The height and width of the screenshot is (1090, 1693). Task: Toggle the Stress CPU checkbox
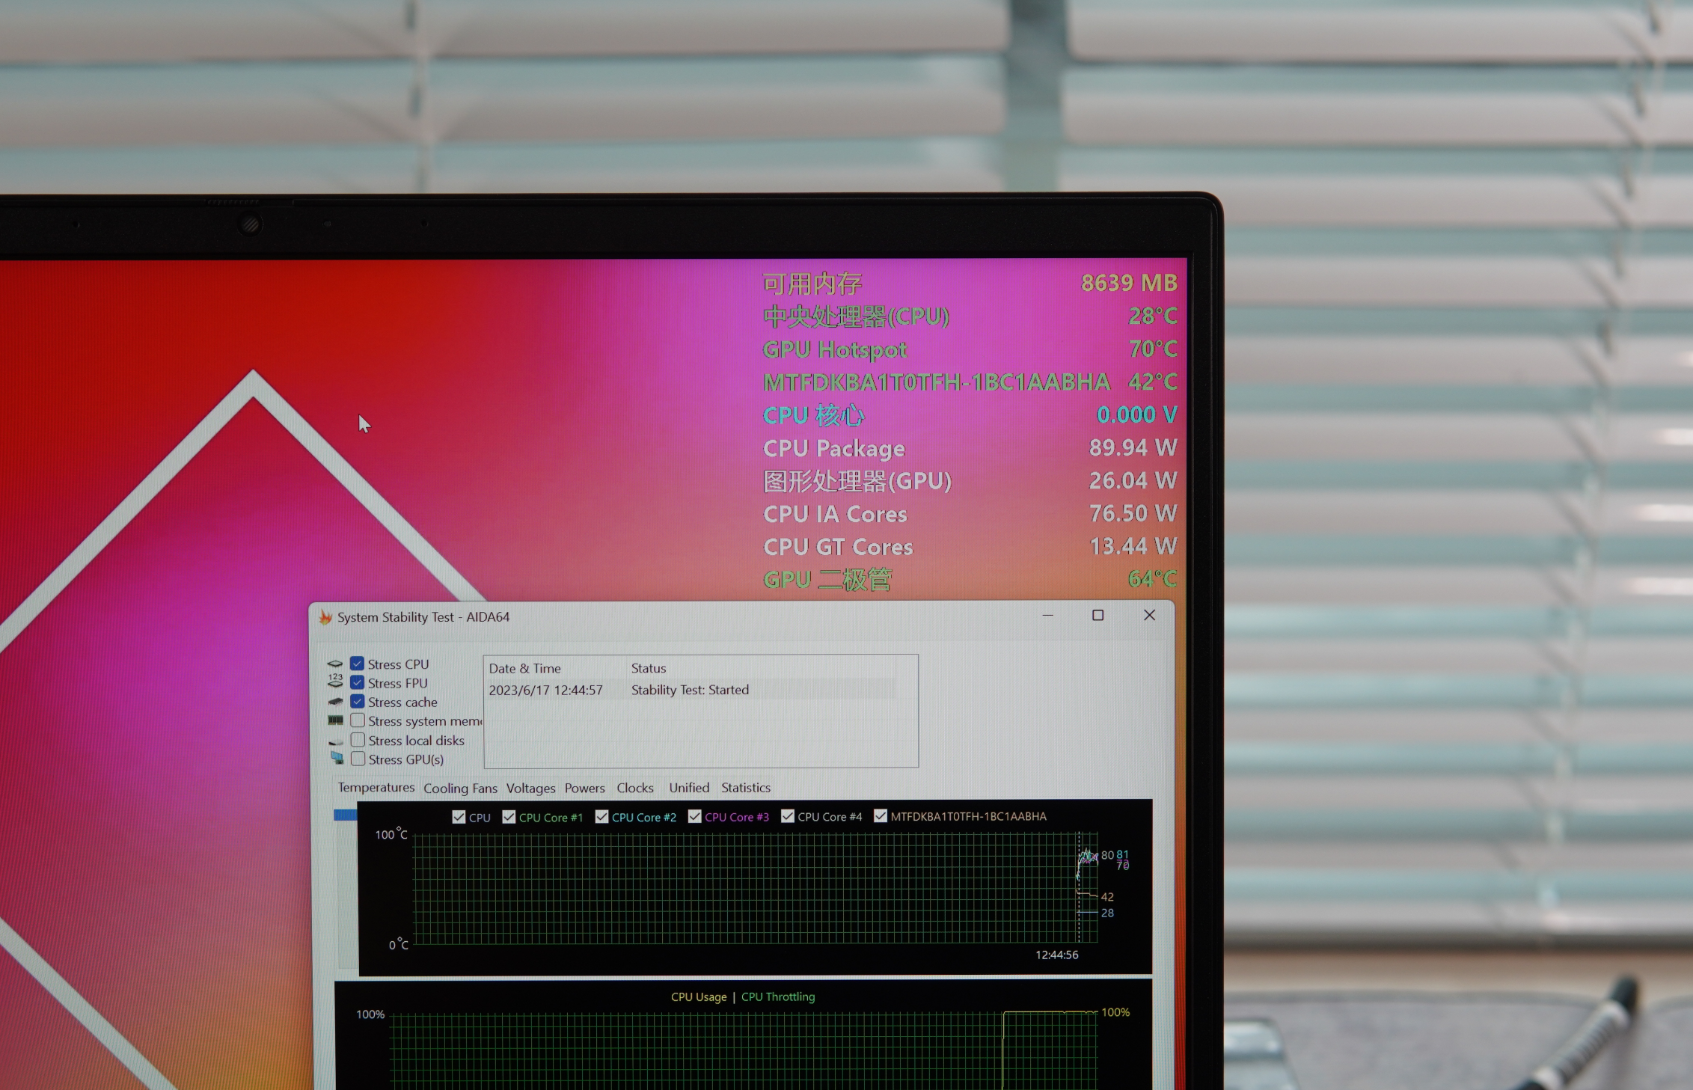(x=359, y=664)
